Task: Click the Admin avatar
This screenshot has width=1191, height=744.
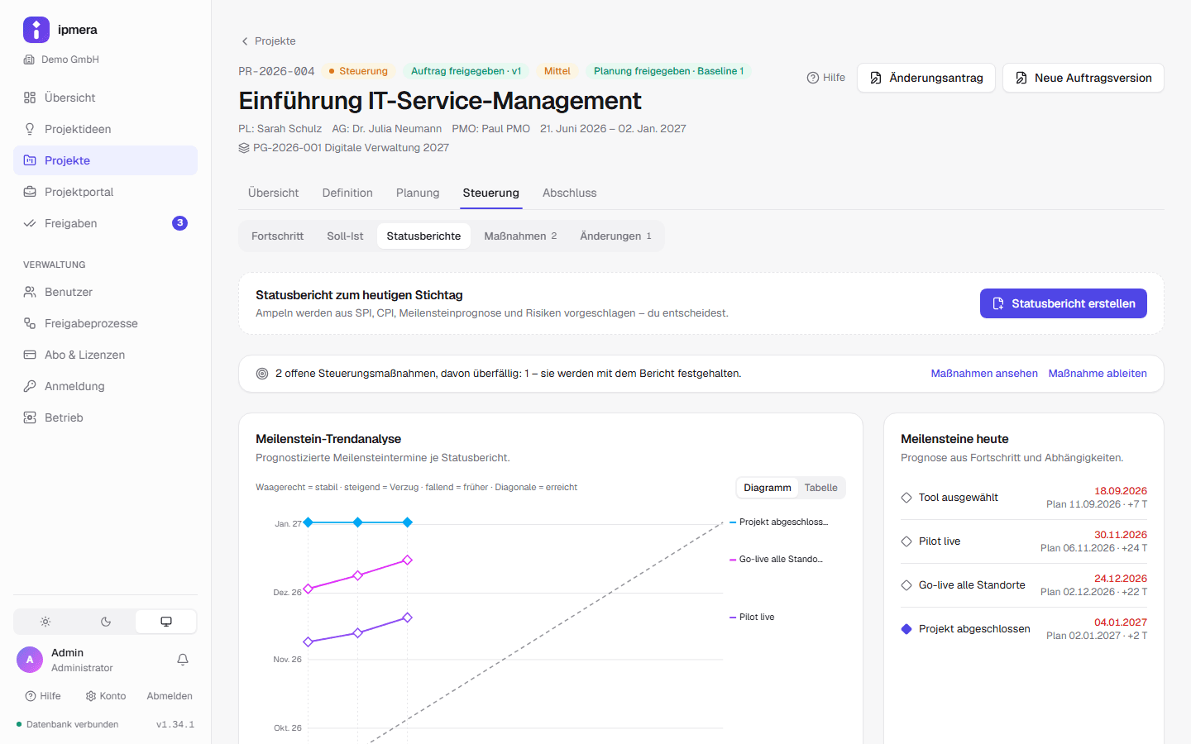Action: point(30,660)
